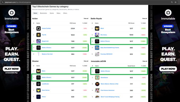Click Battle of Rovers icon in Battle-Royale table
The width and height of the screenshot is (180, 102).
97,41
